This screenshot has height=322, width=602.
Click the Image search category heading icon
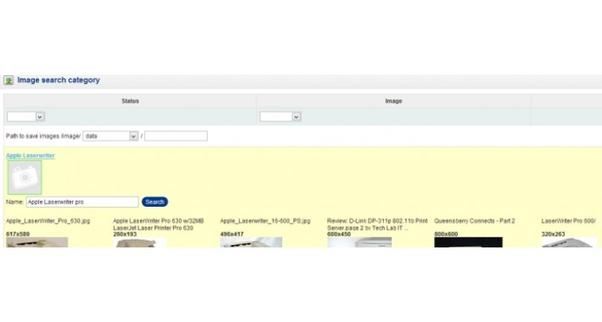pyautogui.click(x=8, y=80)
